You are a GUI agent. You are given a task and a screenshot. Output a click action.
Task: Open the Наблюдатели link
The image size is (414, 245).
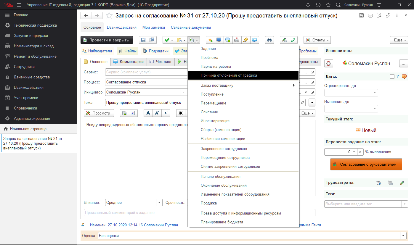100,51
